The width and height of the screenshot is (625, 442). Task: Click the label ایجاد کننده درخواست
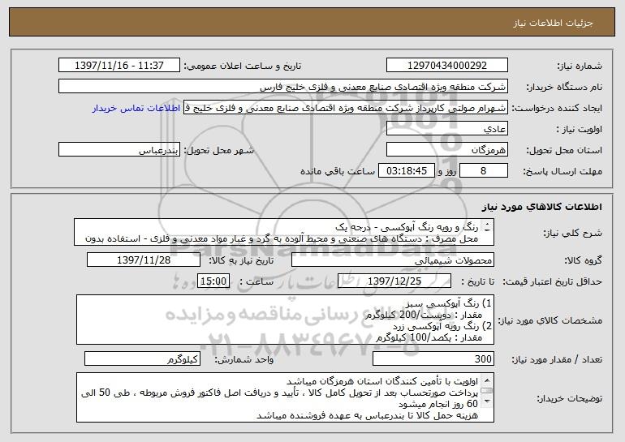coord(557,108)
